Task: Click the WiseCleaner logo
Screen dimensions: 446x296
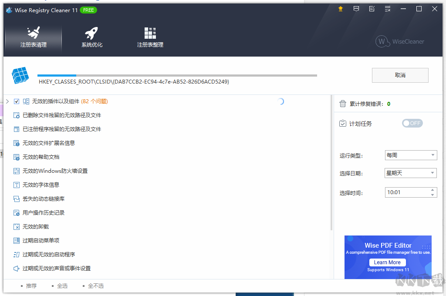Action: (x=400, y=41)
